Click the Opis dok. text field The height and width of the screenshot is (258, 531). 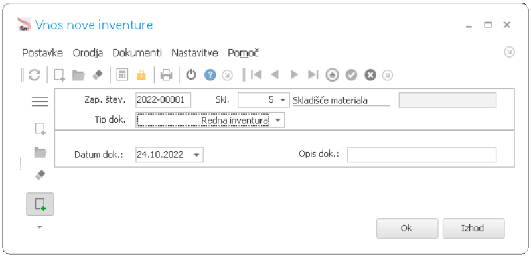click(421, 155)
